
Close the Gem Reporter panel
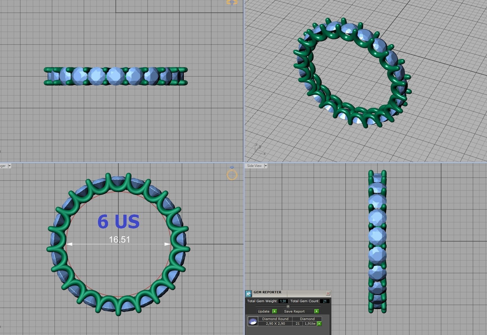point(328,293)
